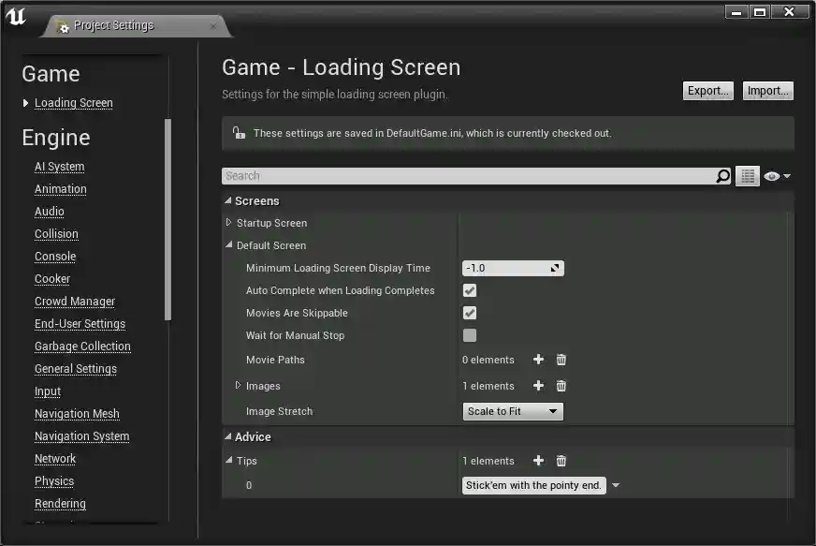Disable Auto Complete when Loading Completes
Screen dimensions: 816x546
(469, 290)
